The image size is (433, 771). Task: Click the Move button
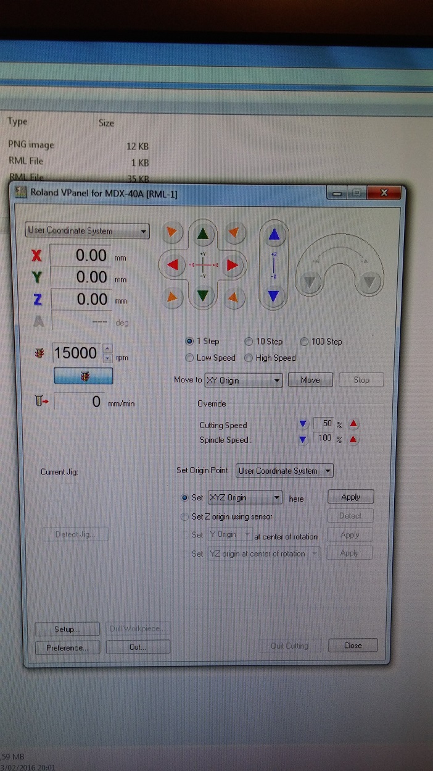pos(310,380)
